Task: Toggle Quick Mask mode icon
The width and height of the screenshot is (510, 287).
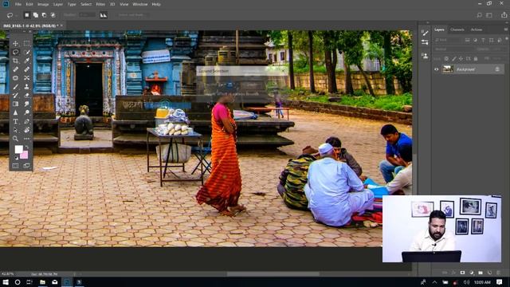Action: [15, 166]
